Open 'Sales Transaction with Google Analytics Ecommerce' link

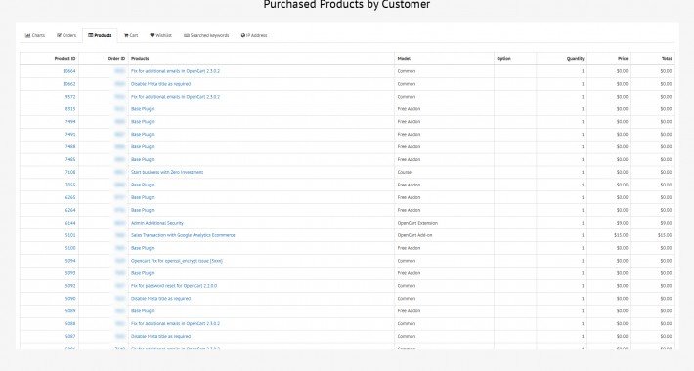(x=183, y=235)
